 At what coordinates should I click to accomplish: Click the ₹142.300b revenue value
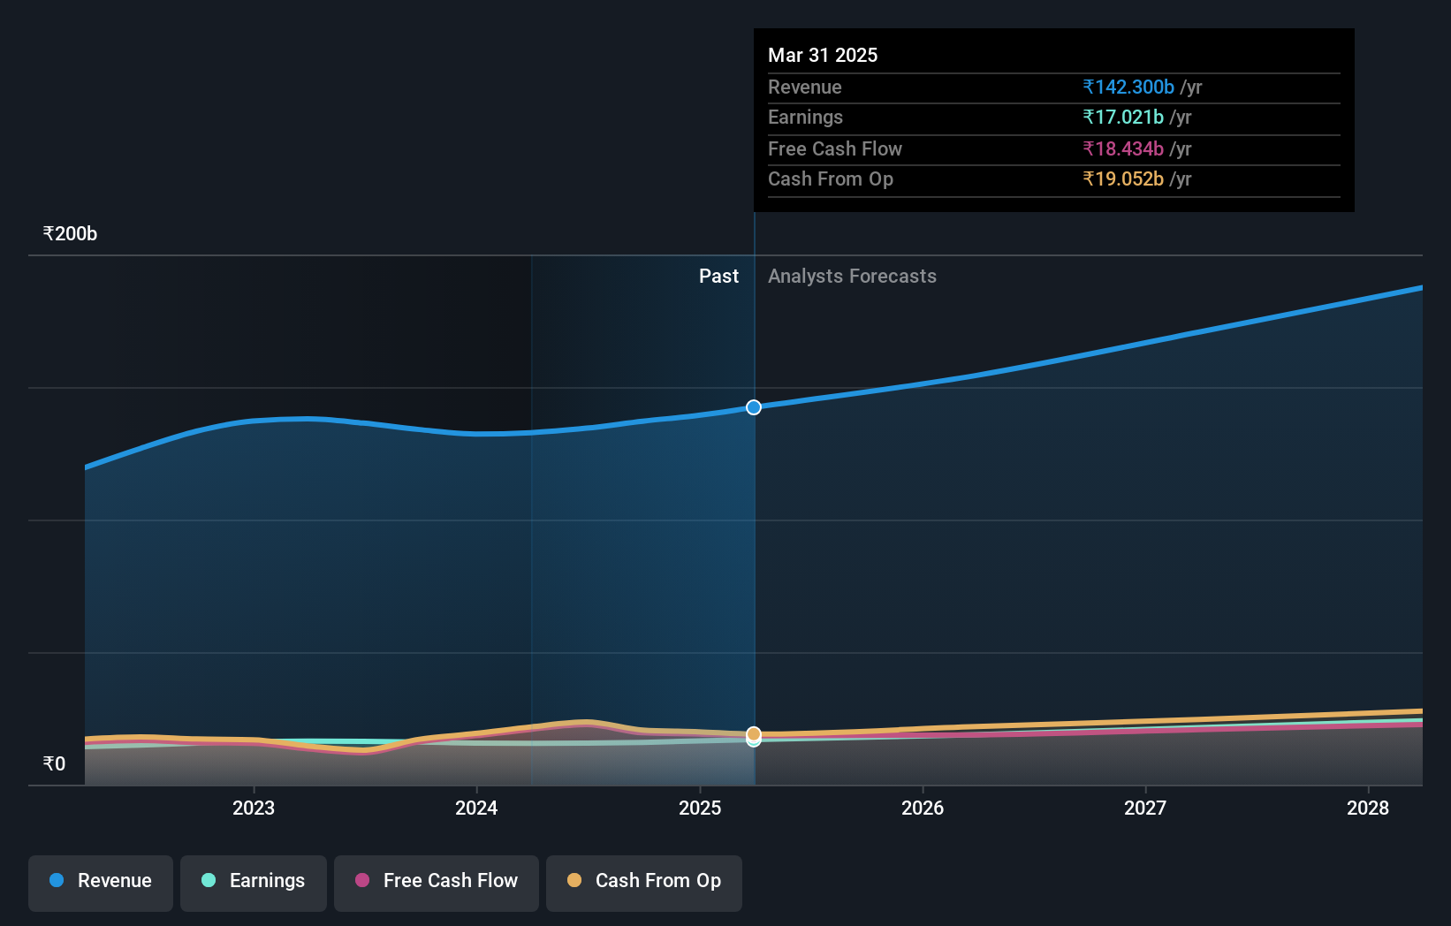(1128, 87)
